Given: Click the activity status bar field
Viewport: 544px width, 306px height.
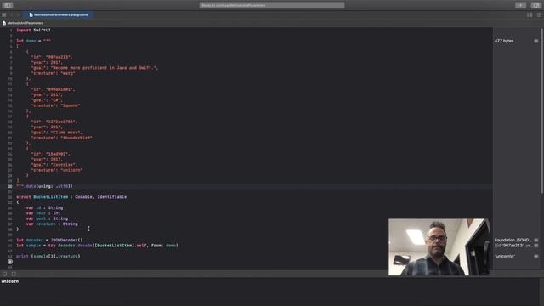Looking at the screenshot, I should click(x=272, y=5).
